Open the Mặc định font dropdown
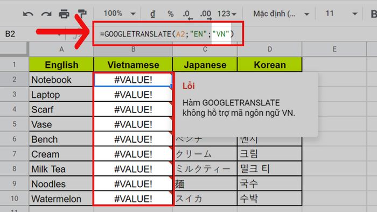This screenshot has width=377, height=212. (281, 14)
